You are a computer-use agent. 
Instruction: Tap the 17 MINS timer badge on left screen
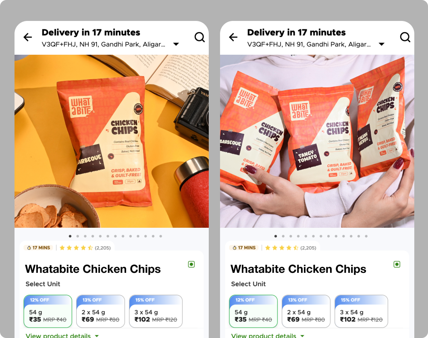pos(38,248)
